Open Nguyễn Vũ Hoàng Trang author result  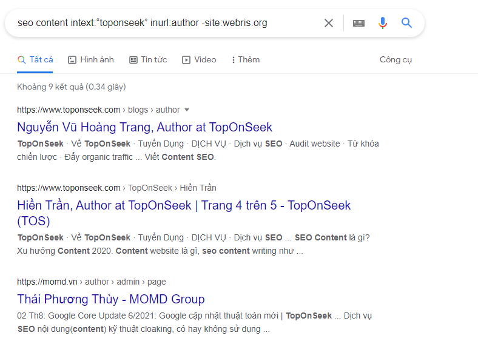pos(144,127)
